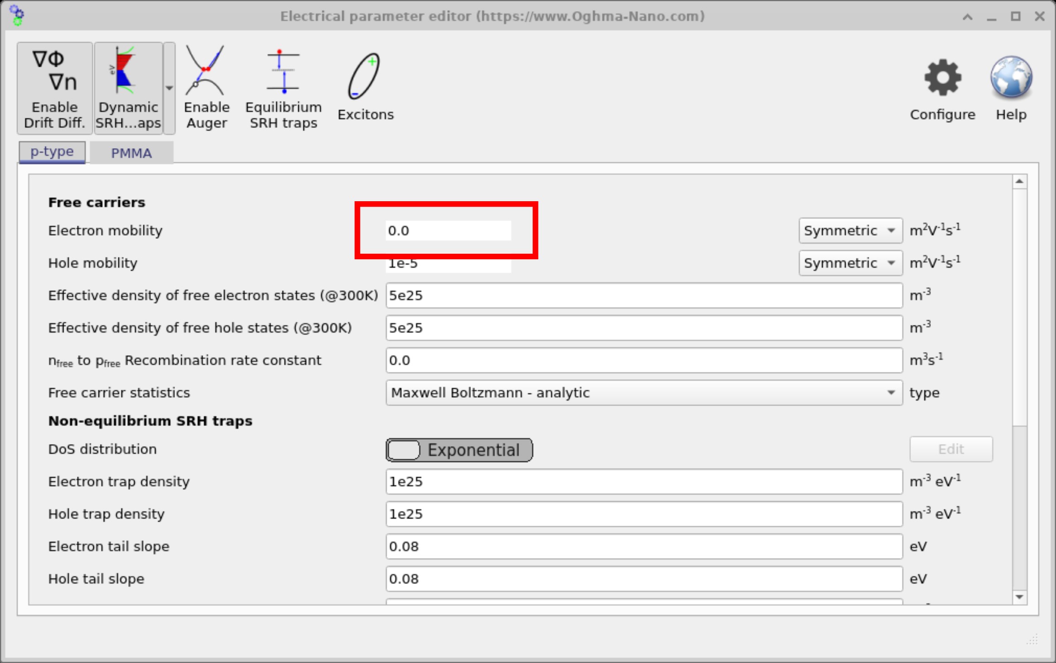Click the Edit button for DoS distribution
This screenshot has width=1056, height=663.
point(950,449)
